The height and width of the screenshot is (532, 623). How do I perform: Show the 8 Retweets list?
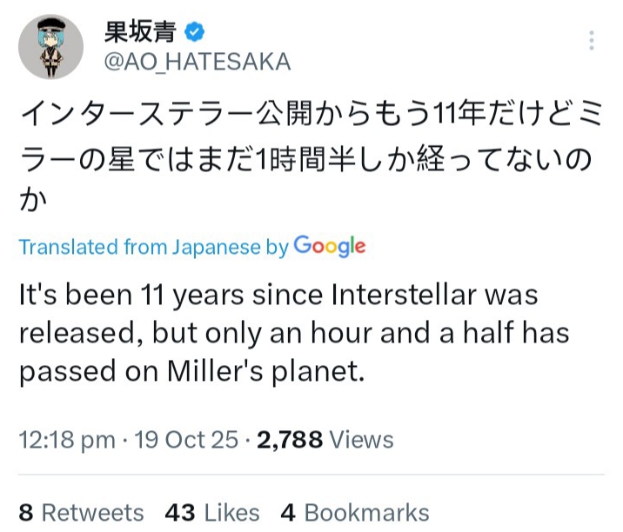coord(81,512)
